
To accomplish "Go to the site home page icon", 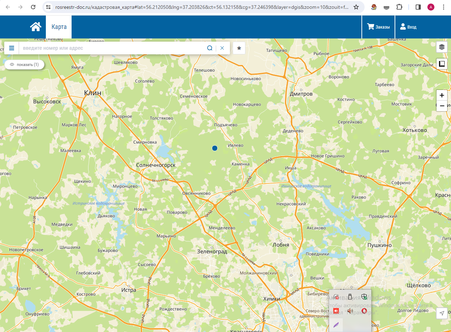I will point(36,27).
